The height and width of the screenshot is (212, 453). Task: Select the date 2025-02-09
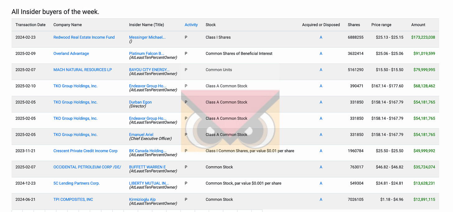coord(26,53)
